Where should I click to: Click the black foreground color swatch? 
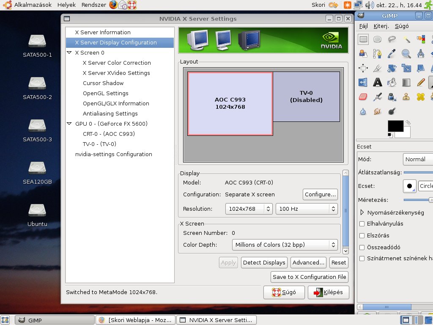395,126
